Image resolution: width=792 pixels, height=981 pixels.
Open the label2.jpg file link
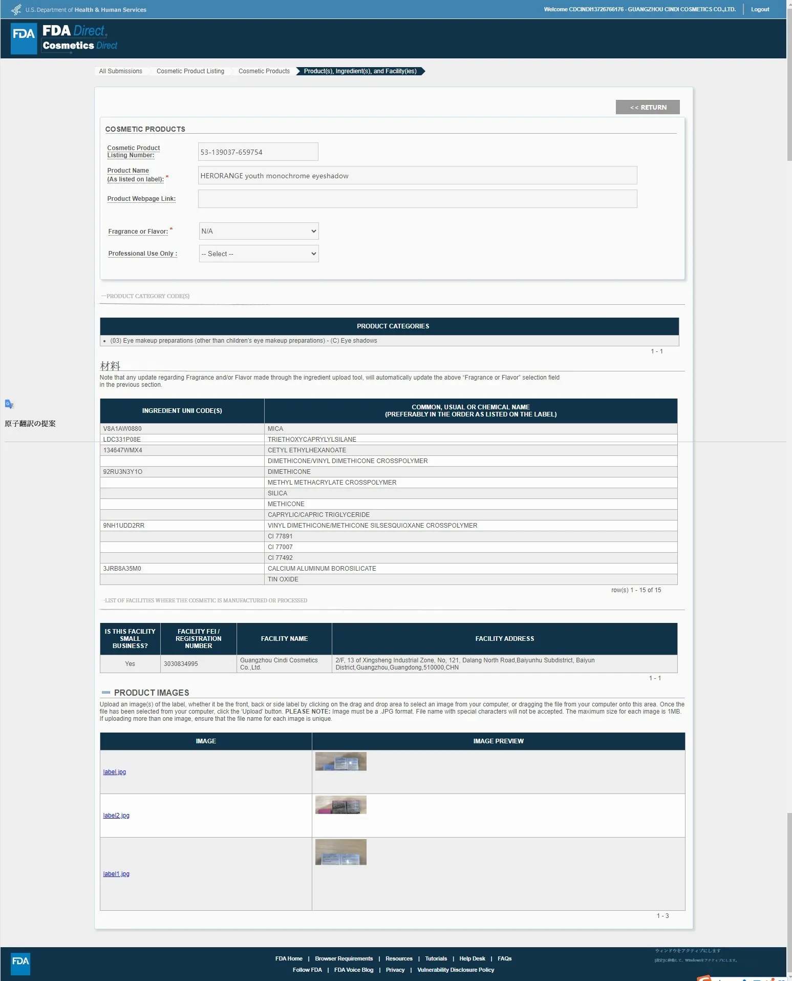coord(116,816)
